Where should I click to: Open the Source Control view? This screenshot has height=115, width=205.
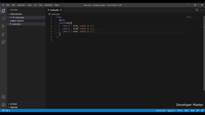pos(4,26)
